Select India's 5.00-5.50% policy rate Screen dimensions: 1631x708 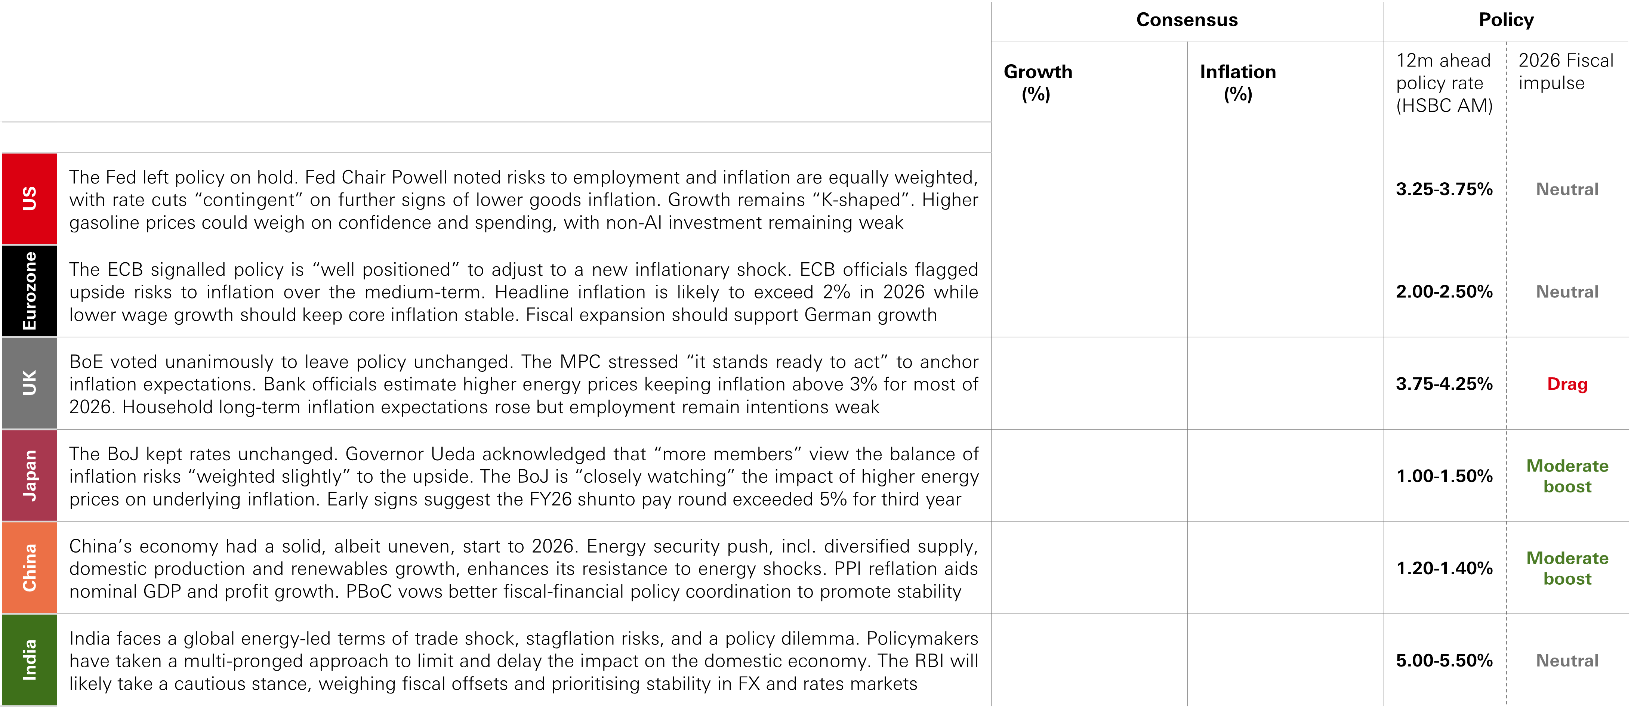click(1444, 661)
